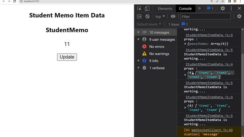Go back with the browser back arrow
Image resolution: width=244 pixels, height=137 pixels.
[x=4, y=1]
